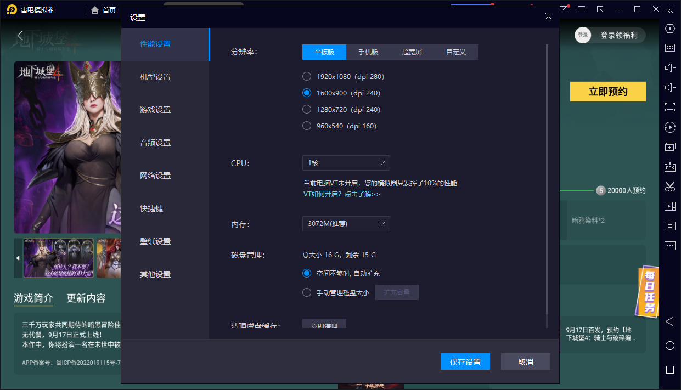Open 机型设置 settings section
The width and height of the screenshot is (681, 390).
point(165,77)
